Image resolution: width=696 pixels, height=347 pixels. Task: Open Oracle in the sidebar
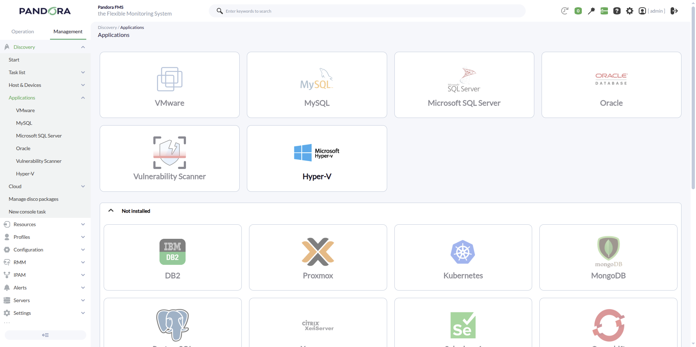pos(23,148)
